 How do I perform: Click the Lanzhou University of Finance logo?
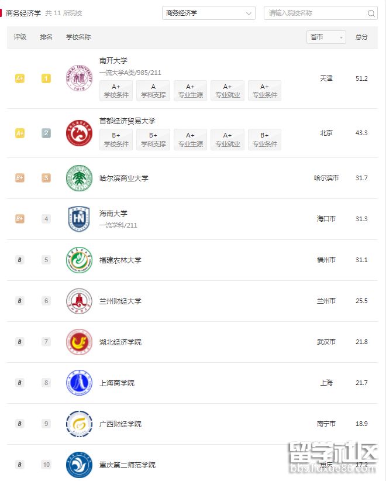79,301
